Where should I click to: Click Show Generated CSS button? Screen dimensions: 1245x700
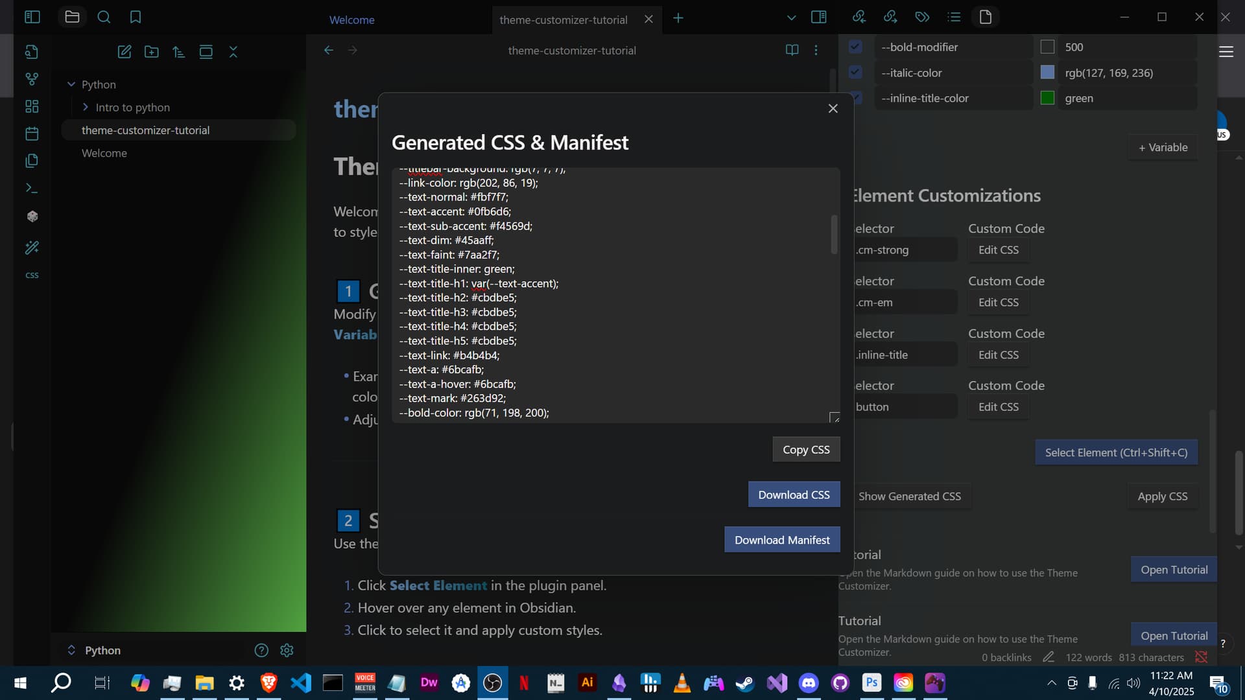[x=909, y=496]
